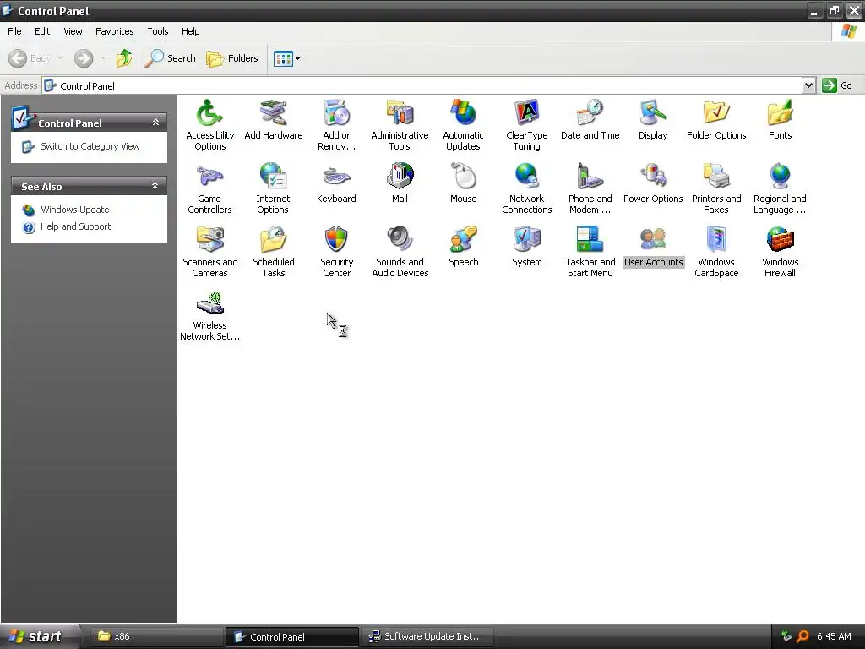Select Date and Time icon
The height and width of the screenshot is (649, 865).
pos(590,113)
